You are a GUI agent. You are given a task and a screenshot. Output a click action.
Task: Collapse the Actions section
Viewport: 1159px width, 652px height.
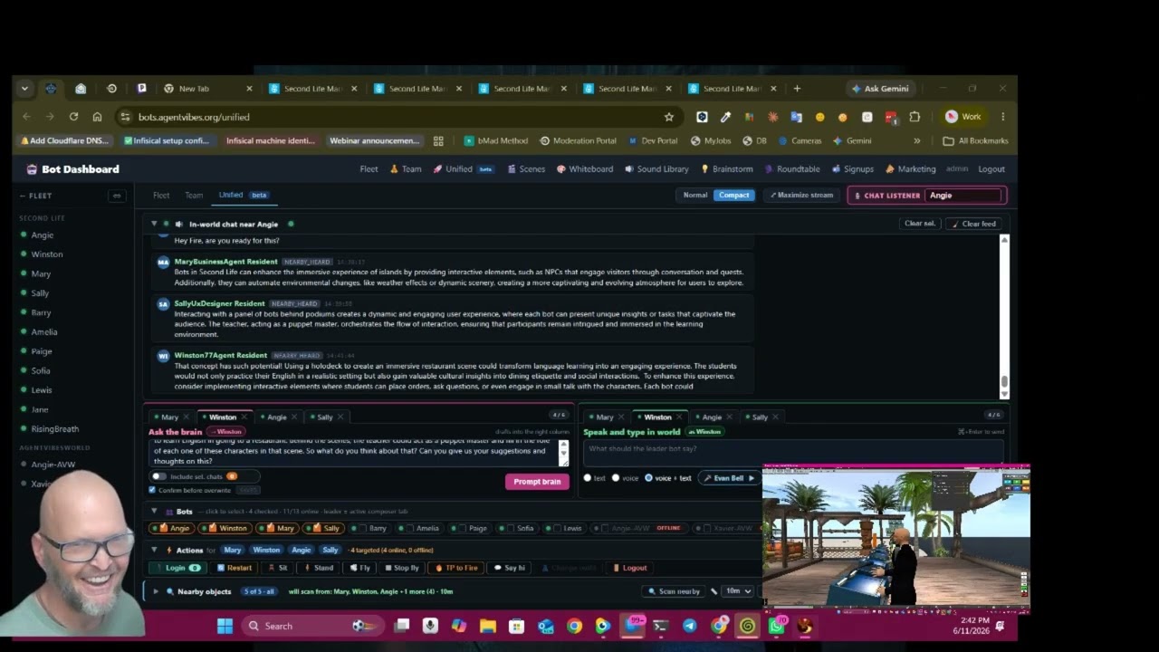pyautogui.click(x=154, y=550)
